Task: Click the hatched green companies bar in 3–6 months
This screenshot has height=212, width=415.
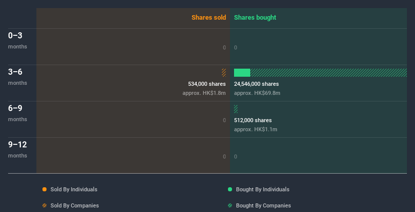Action: tap(329, 73)
